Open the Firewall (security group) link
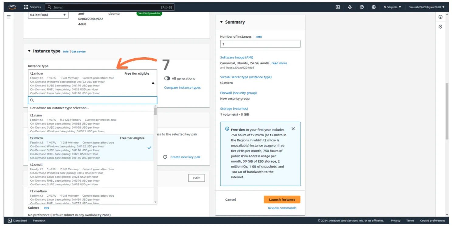Screen dimensions: 452x226 [238, 93]
